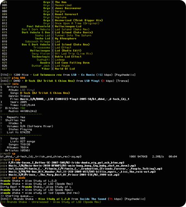Viewport: 186px width, 207px height.
Task: Select the Vitamin_C Graduation file path
Action: 85,169
